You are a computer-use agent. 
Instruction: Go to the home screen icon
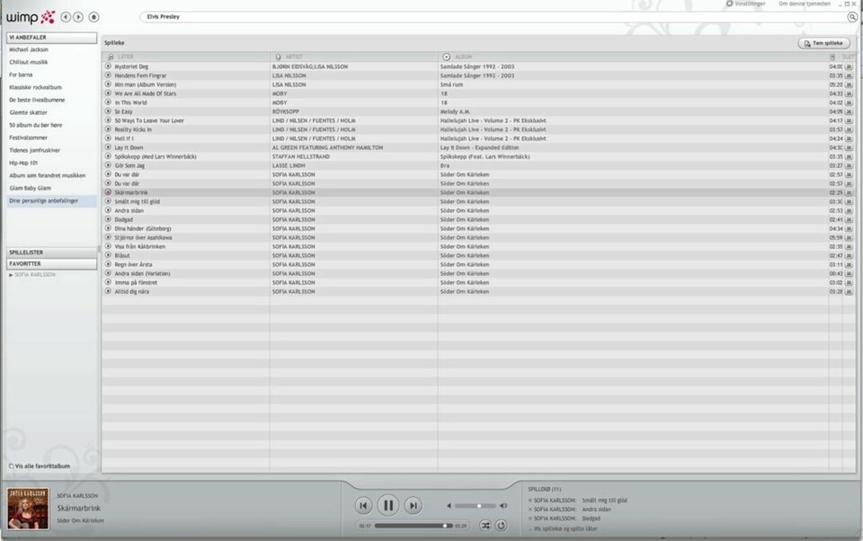94,17
